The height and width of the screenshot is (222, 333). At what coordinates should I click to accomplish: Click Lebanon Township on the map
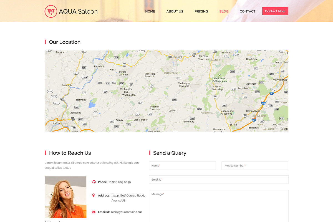coord(155,108)
